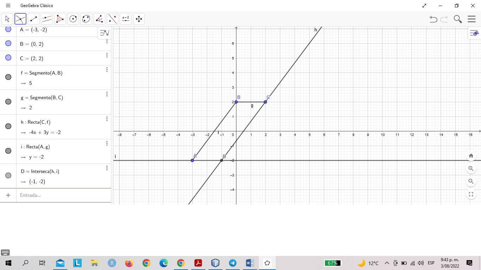
Task: Launch Firefox from the taskbar
Action: (129, 263)
